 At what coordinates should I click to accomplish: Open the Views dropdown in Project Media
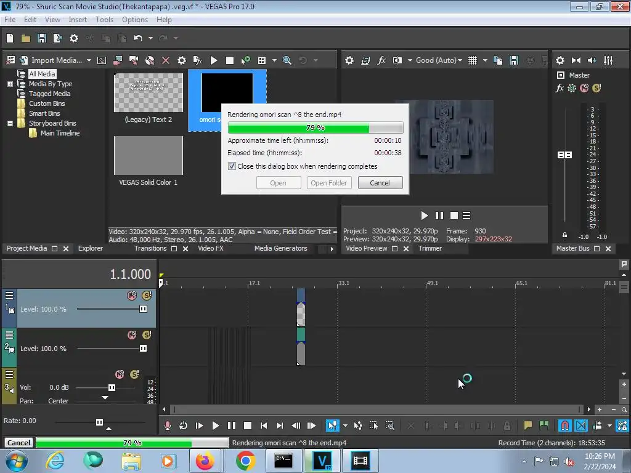[274, 60]
